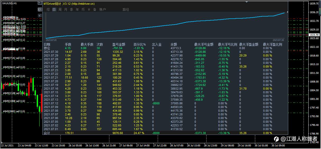Open the 季 quarterly tab
This screenshot has width=321, height=149.
click(x=71, y=9)
